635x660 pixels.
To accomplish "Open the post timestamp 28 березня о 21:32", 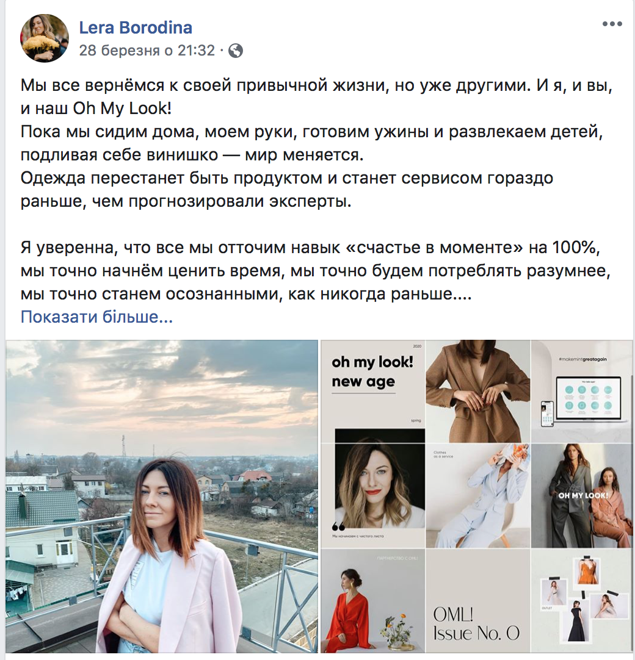I will [147, 51].
